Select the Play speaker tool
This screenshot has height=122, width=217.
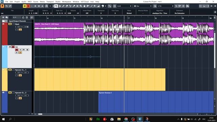pos(95,6)
